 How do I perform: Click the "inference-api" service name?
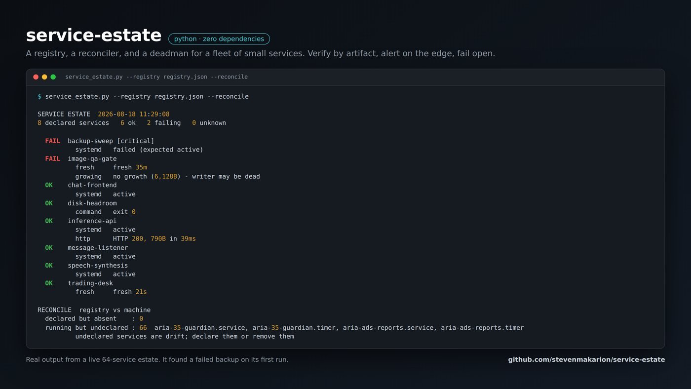click(92, 221)
